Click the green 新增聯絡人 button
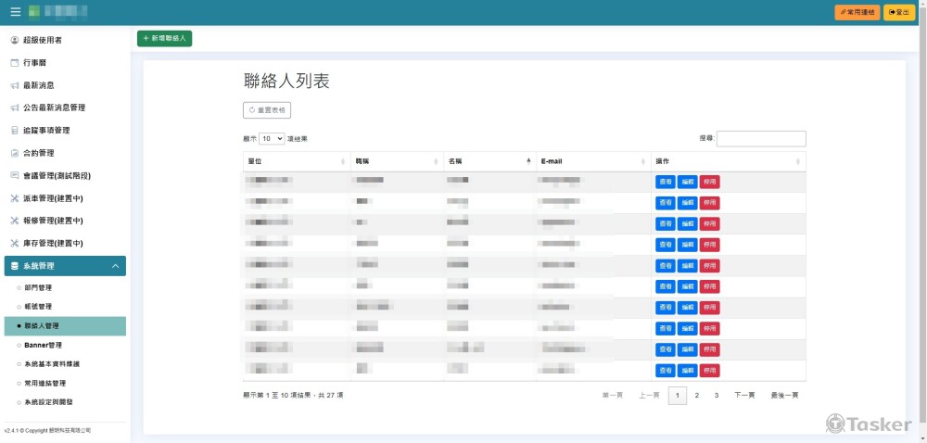The height and width of the screenshot is (443, 927). point(165,39)
